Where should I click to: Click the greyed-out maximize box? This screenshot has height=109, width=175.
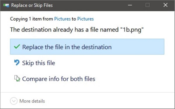click(147, 5)
